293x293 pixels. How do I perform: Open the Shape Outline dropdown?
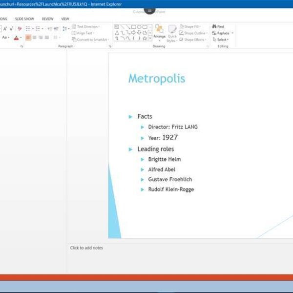193,33
